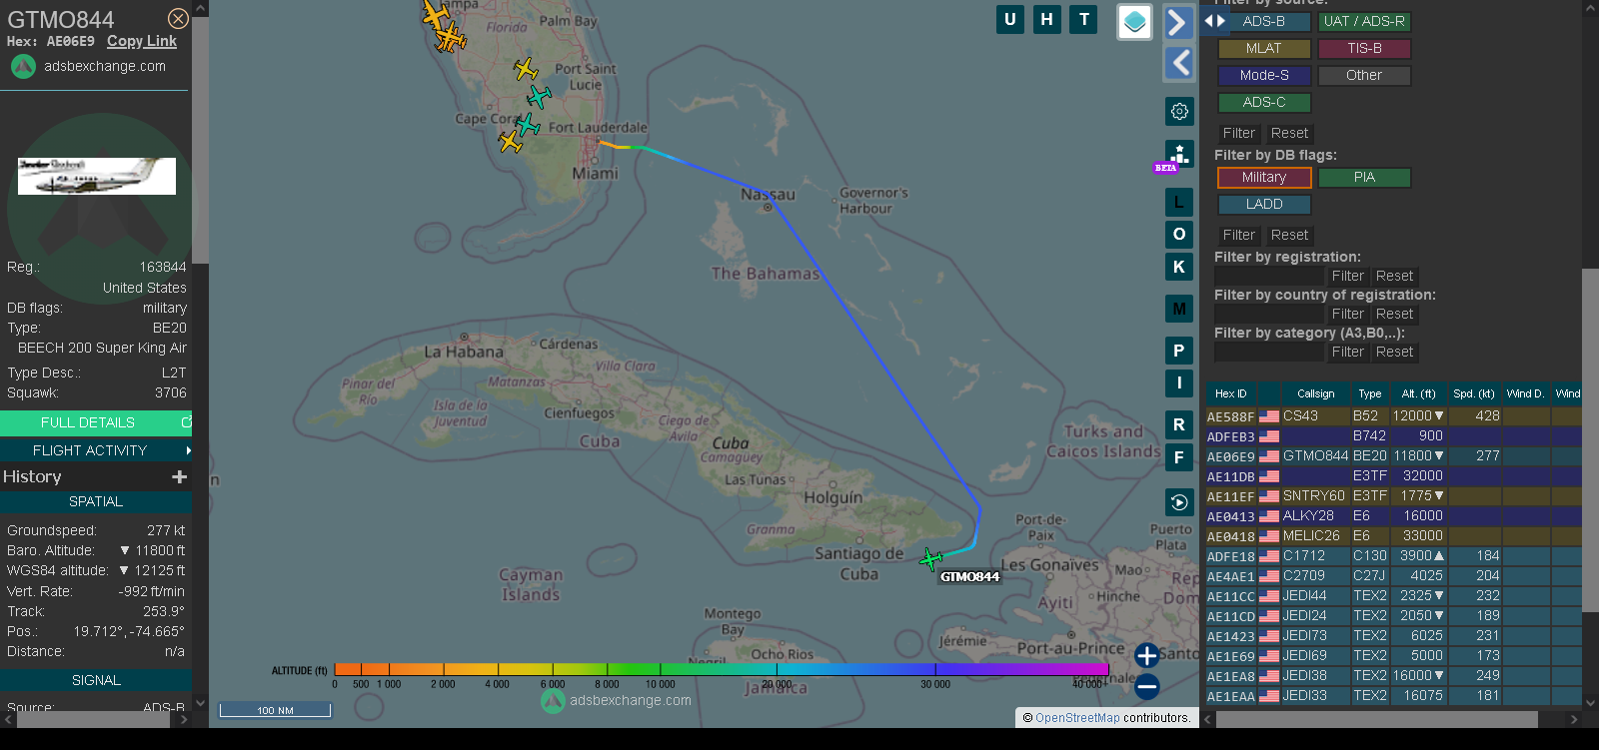Image resolution: width=1599 pixels, height=750 pixels.
Task: Toggle the Other source filter
Action: point(1364,75)
